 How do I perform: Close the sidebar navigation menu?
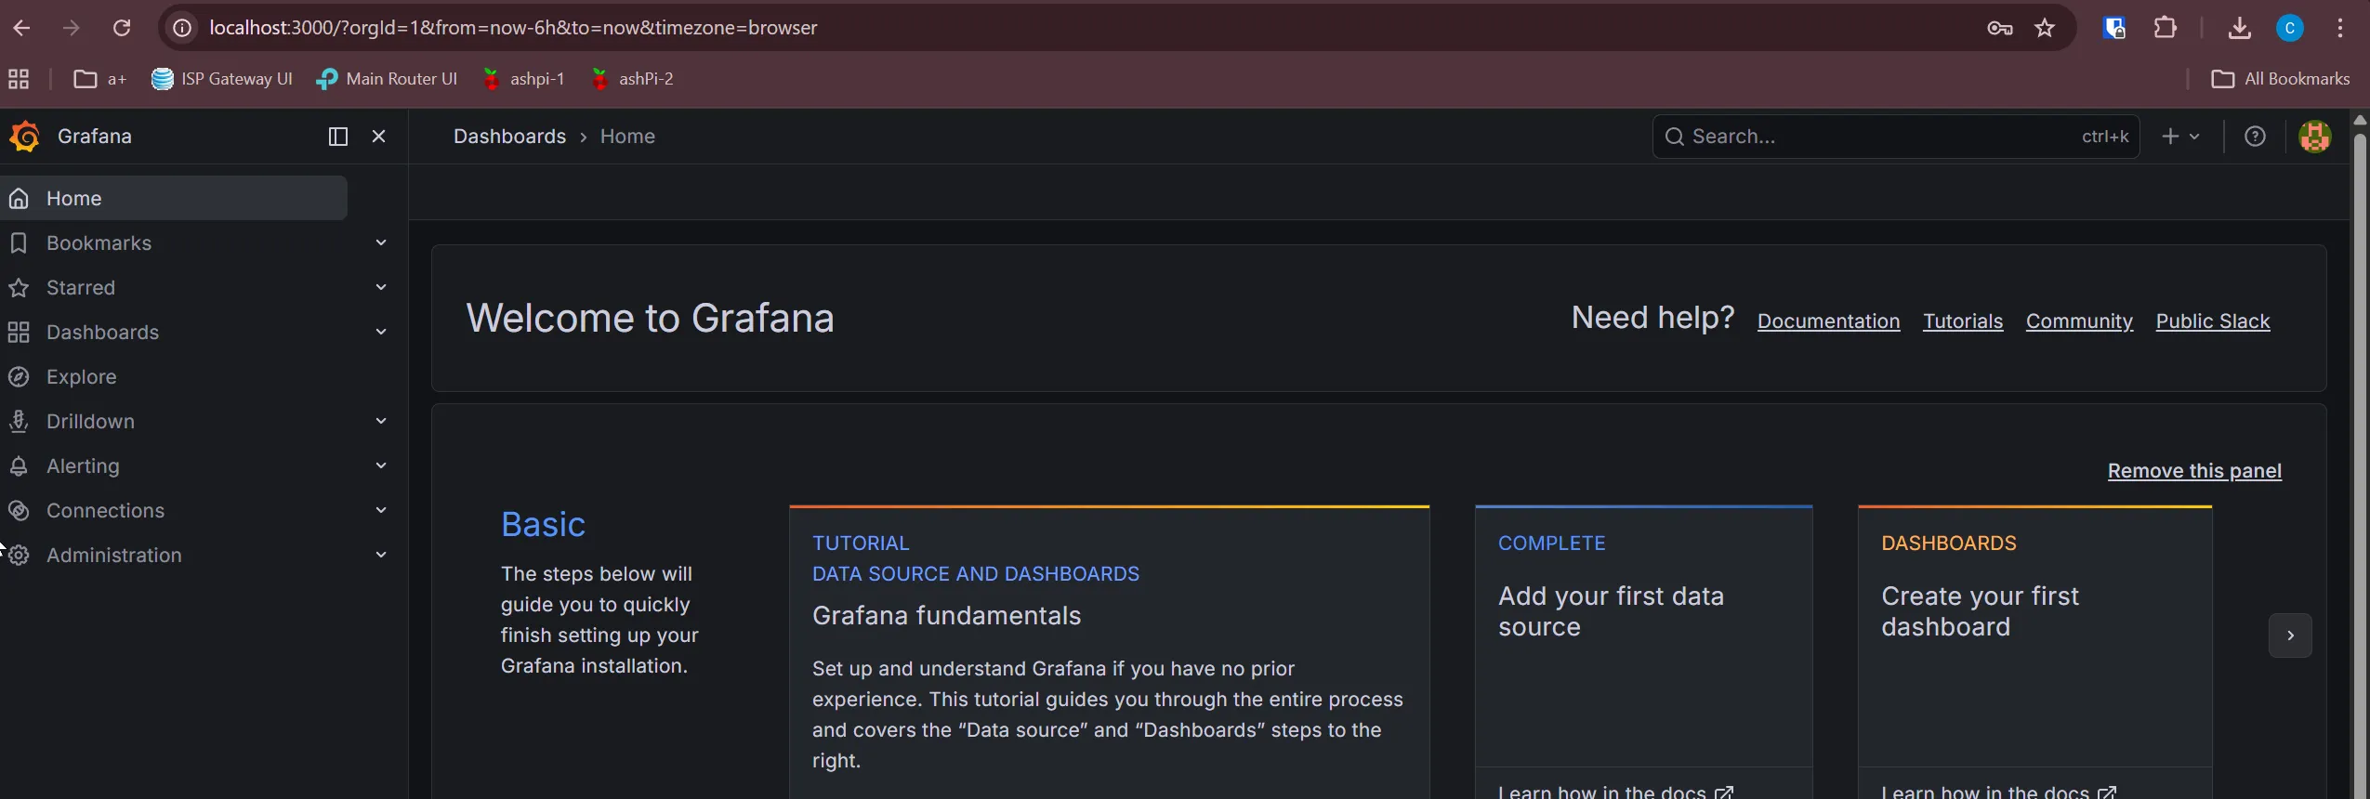tap(378, 137)
